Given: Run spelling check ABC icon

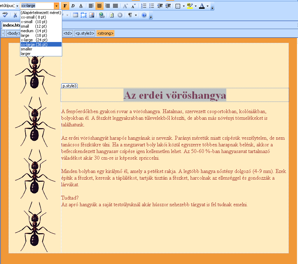Looking at the screenshot, I should [5, 15].
